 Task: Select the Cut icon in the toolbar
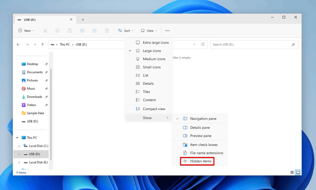(x=45, y=30)
